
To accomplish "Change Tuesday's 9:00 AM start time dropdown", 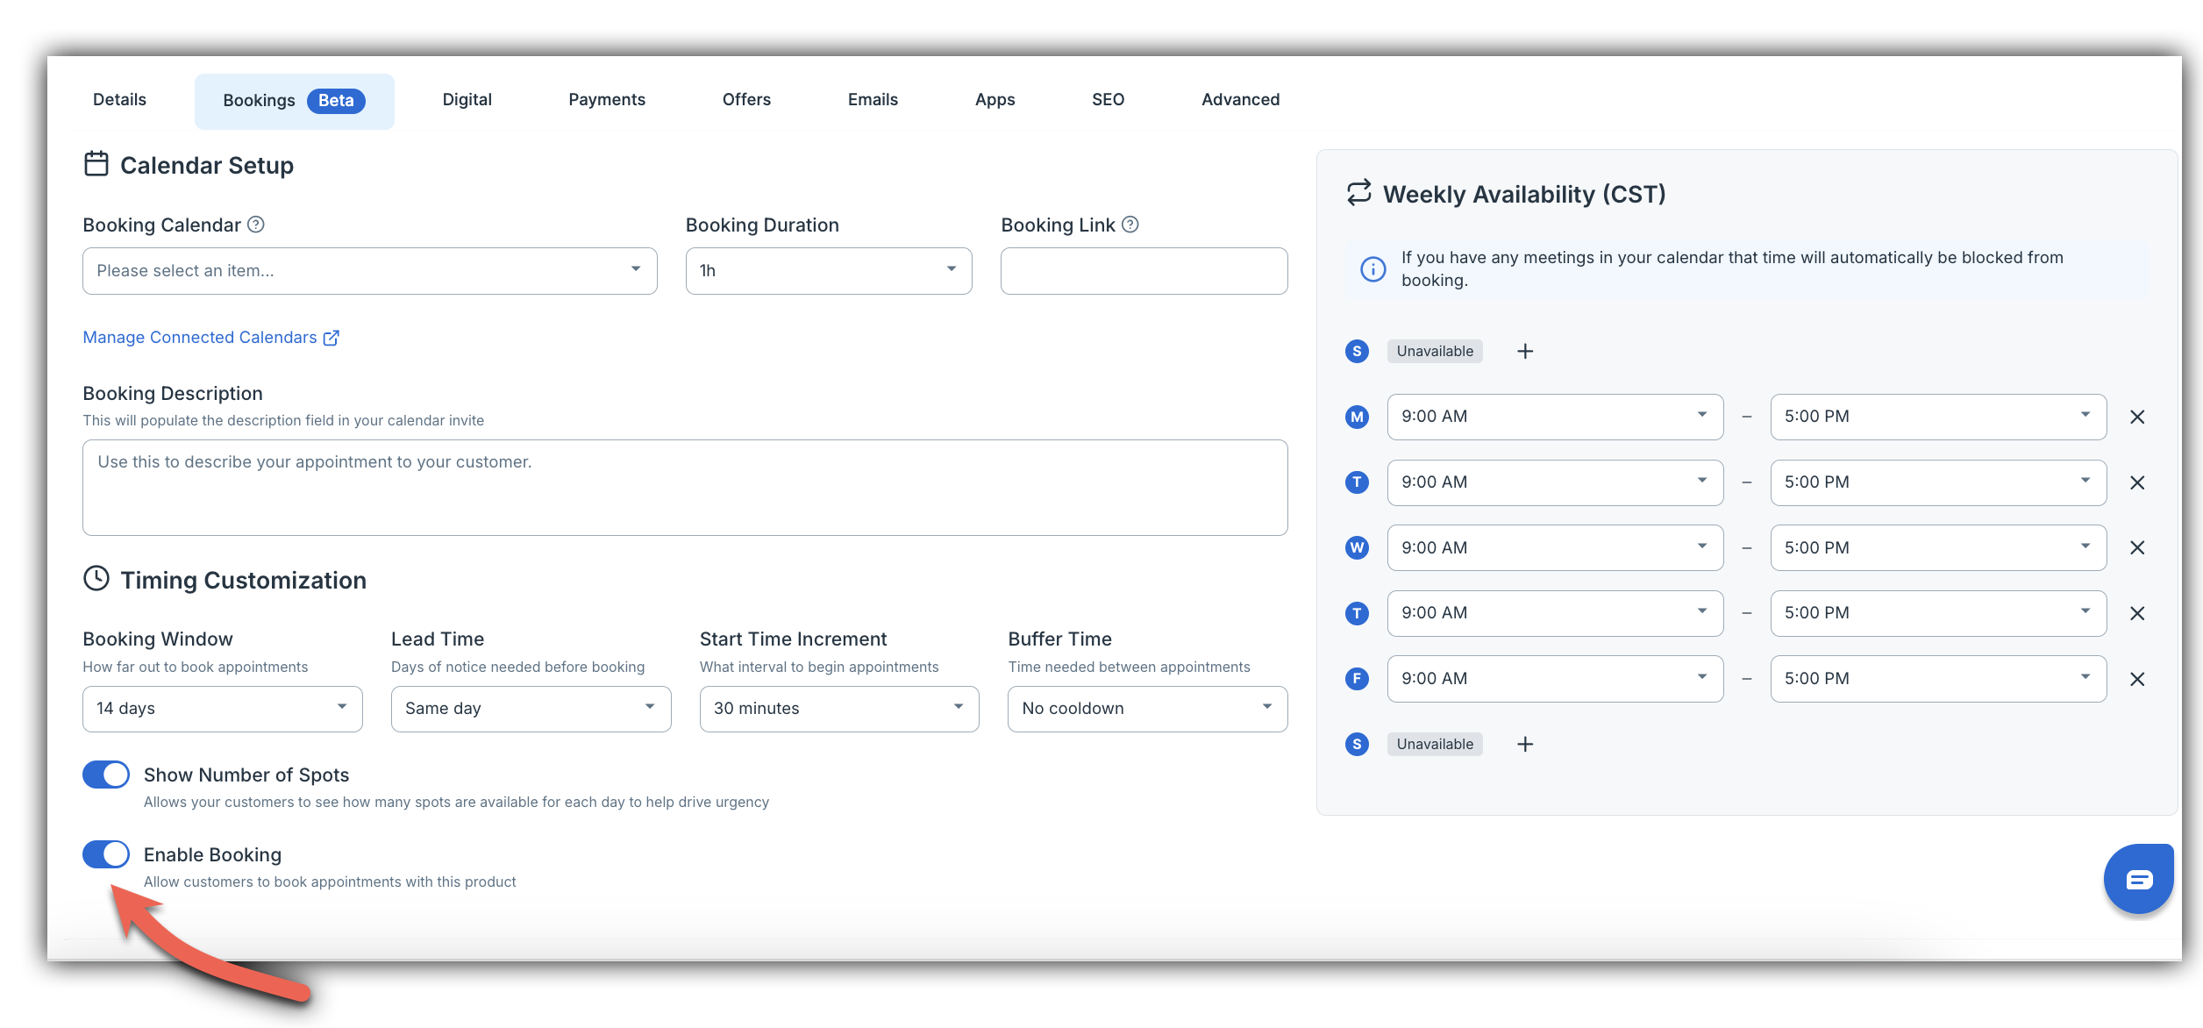I will pos(1554,482).
